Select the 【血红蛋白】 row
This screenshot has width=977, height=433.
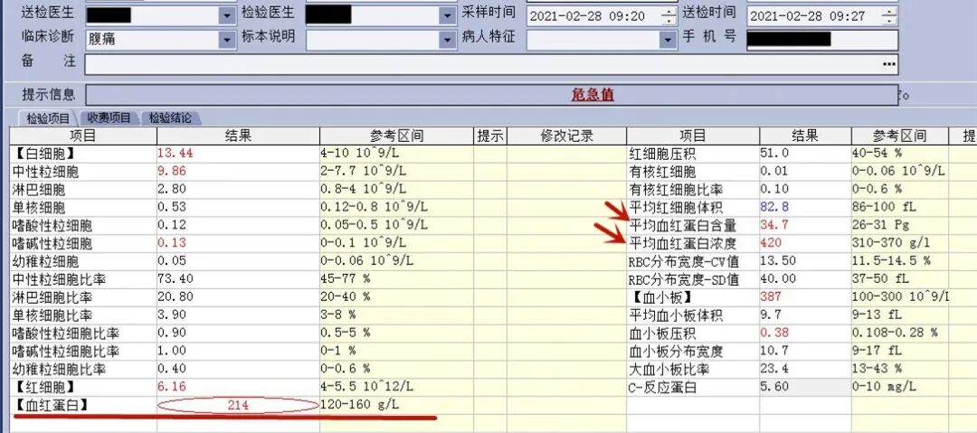pos(318,406)
